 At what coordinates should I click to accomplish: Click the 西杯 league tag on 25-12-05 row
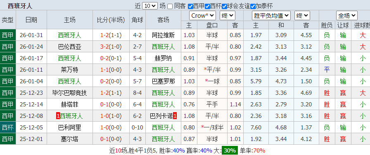(8, 127)
